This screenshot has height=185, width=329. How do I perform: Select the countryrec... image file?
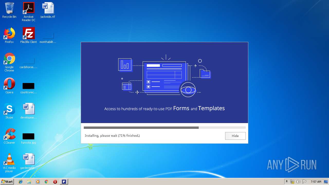pos(29,88)
